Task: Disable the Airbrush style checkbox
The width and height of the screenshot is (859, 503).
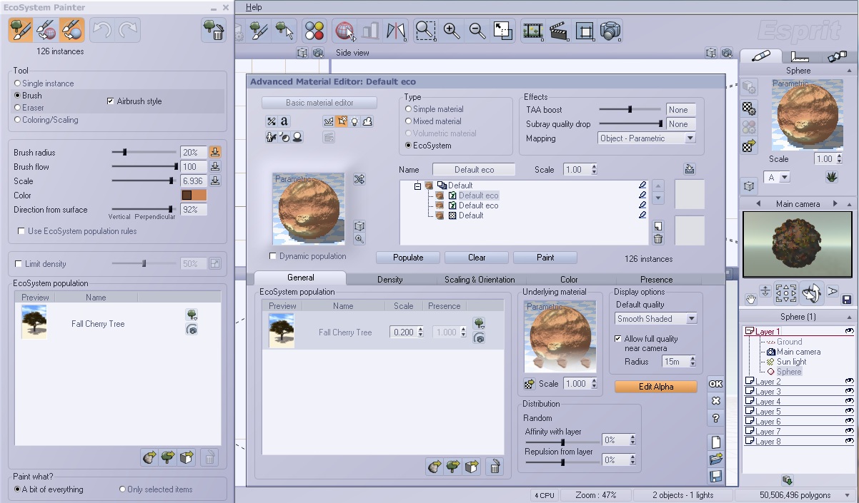Action: click(x=110, y=101)
